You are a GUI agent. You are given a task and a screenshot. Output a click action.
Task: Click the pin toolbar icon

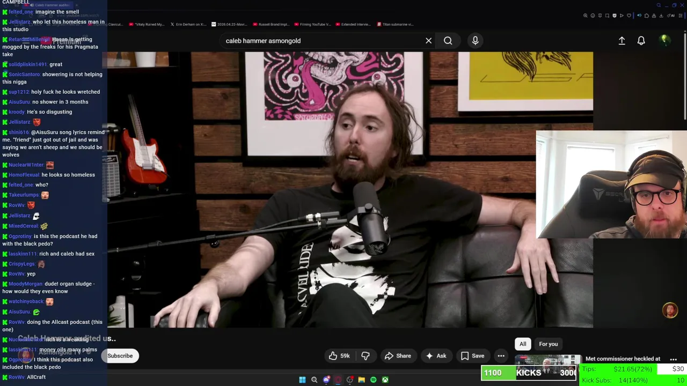point(600,16)
